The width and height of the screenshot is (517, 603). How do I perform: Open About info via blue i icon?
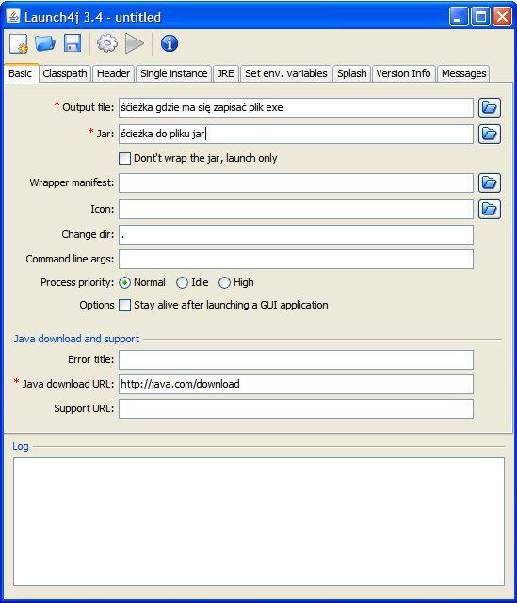pyautogui.click(x=170, y=43)
